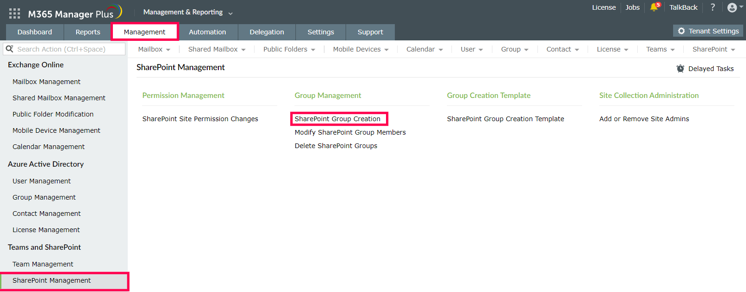Switch to the Support tab
746x292 pixels.
[370, 32]
